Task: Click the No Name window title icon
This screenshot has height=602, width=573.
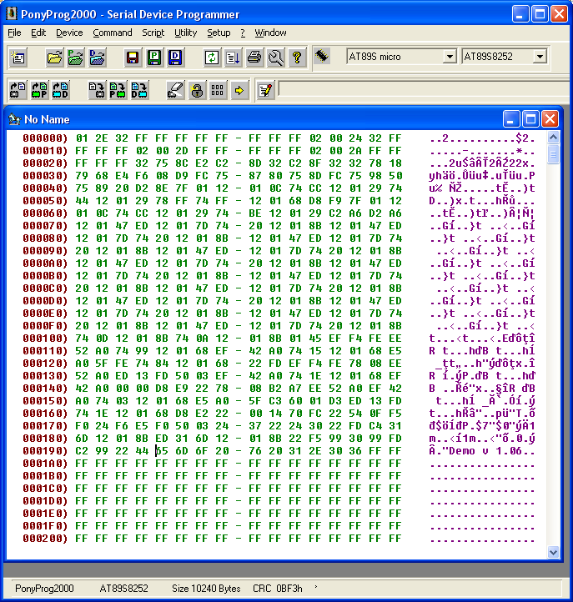Action: tap(14, 119)
